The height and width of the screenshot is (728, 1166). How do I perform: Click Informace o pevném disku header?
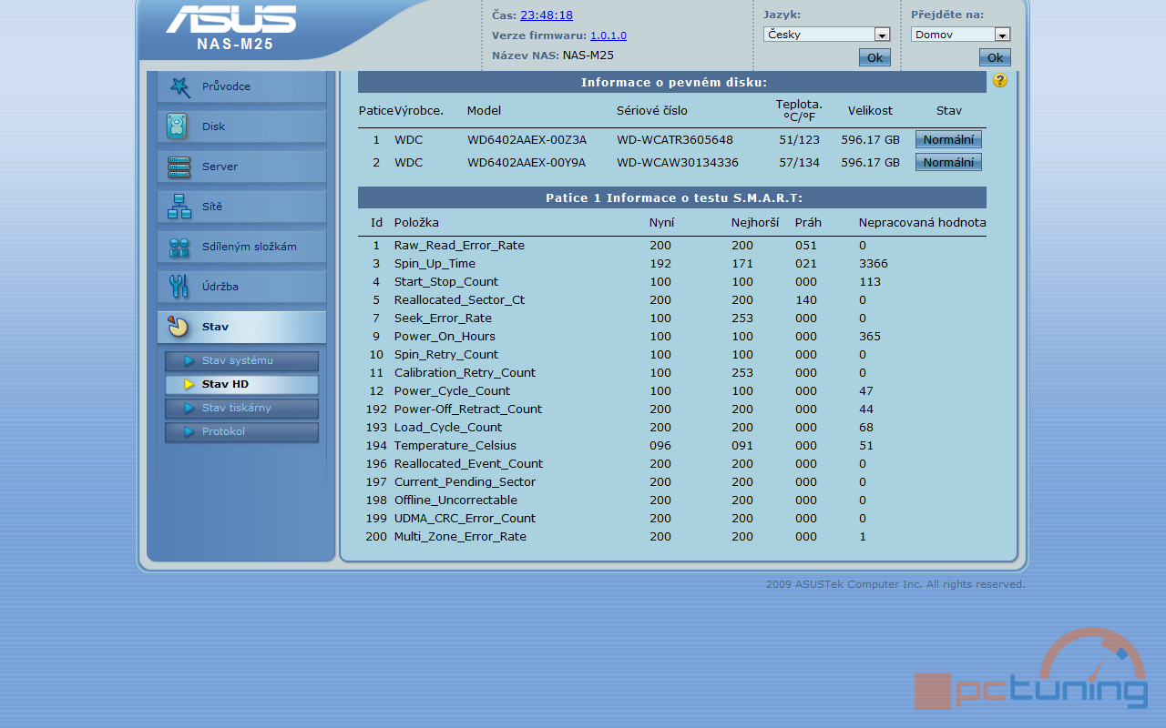[672, 83]
